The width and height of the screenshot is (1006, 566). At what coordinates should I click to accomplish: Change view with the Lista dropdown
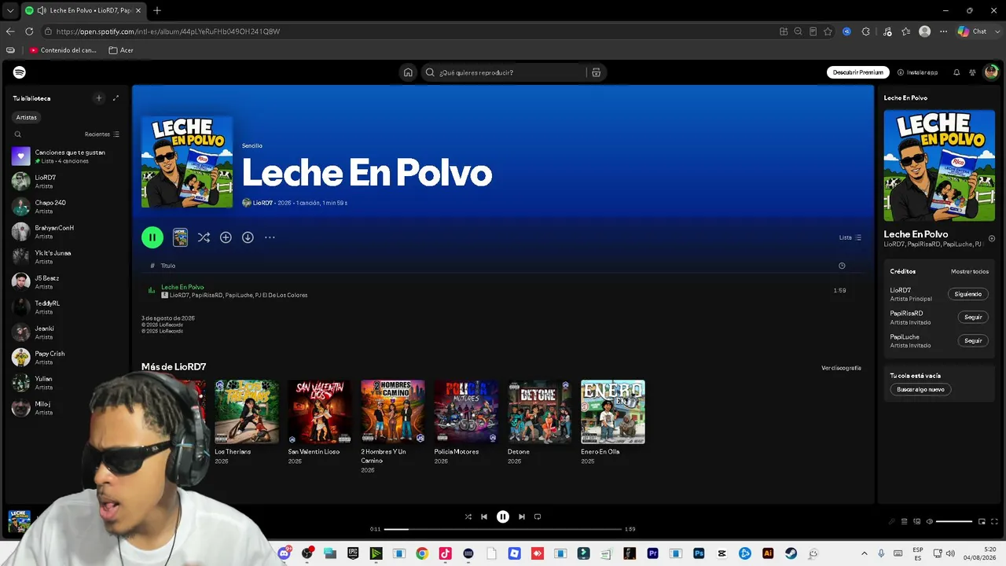coord(850,237)
